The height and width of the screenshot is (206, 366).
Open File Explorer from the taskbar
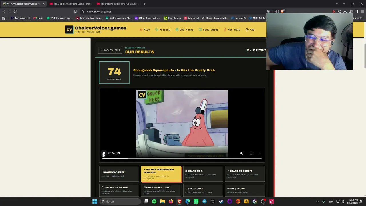(x=162, y=201)
